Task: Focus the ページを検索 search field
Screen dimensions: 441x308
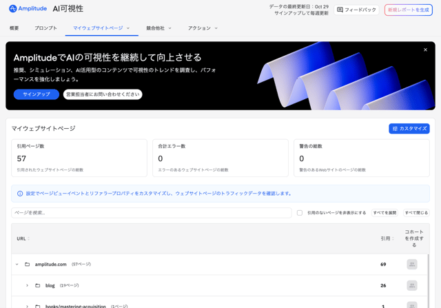Action: pos(152,213)
